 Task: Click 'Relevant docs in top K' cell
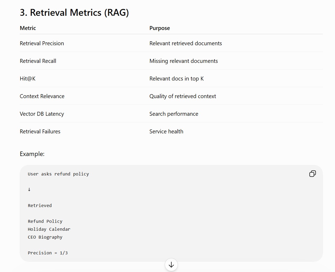(x=177, y=79)
